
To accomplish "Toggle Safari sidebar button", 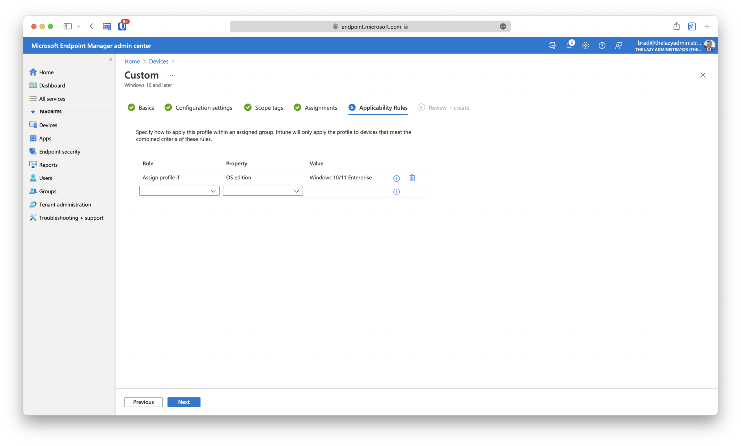I will point(68,26).
